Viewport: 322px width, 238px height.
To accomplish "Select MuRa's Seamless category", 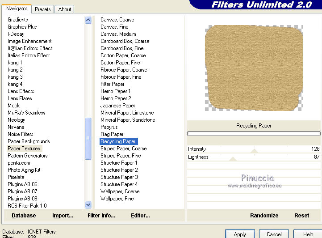I will coord(26,113).
